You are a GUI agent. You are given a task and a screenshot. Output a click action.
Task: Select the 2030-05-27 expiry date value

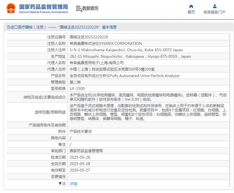click(x=80, y=170)
